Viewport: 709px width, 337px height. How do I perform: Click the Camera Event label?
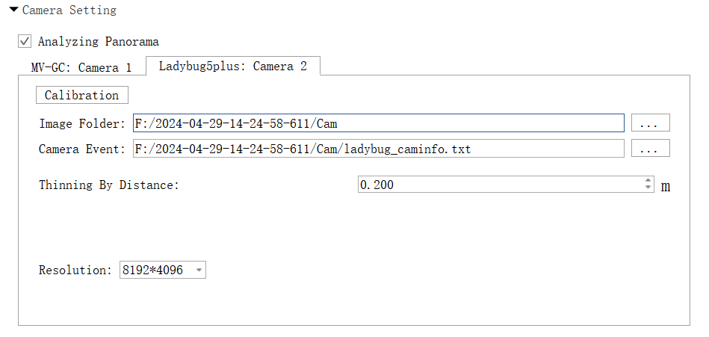(x=82, y=149)
